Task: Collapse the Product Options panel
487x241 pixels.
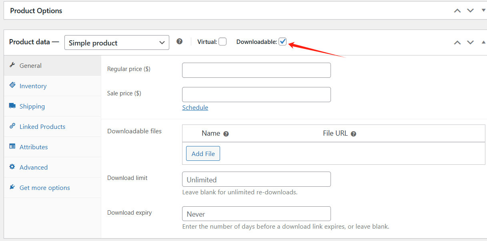Action: coord(483,11)
